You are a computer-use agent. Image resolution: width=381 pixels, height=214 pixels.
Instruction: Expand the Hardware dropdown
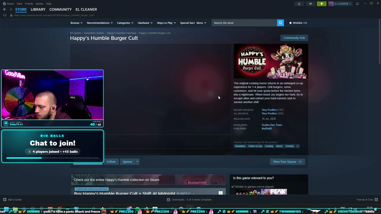click(x=145, y=23)
